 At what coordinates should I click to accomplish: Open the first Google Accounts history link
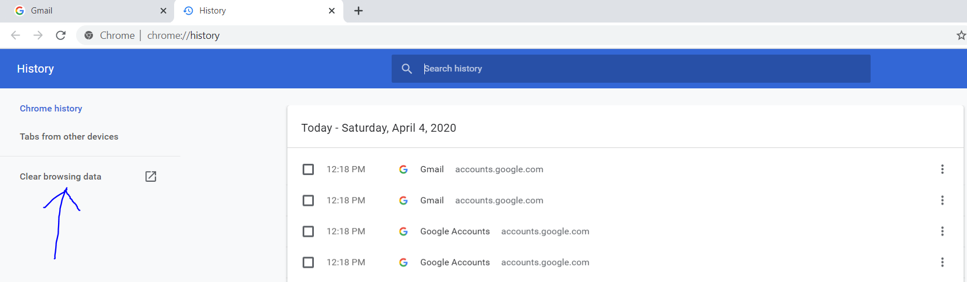click(455, 231)
